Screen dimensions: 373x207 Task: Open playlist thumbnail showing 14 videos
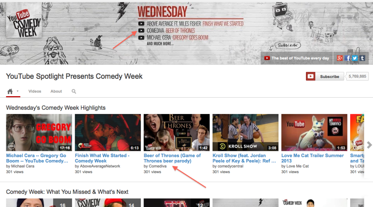108,203
